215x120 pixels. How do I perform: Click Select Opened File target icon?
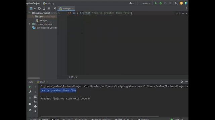tap(39, 8)
